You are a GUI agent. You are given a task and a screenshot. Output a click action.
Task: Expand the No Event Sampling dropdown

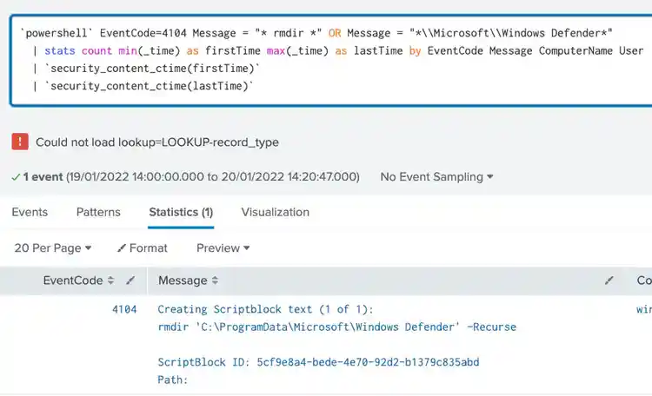pos(436,176)
